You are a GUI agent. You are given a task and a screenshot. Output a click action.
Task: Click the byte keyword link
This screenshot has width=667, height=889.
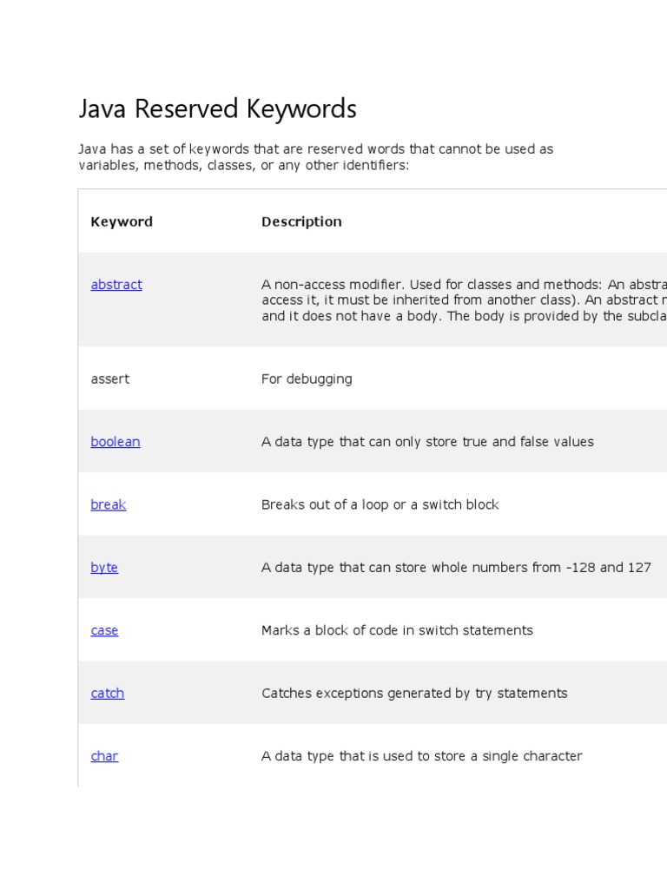[104, 568]
